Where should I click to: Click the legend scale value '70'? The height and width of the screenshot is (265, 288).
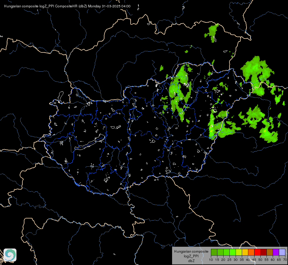(285, 260)
